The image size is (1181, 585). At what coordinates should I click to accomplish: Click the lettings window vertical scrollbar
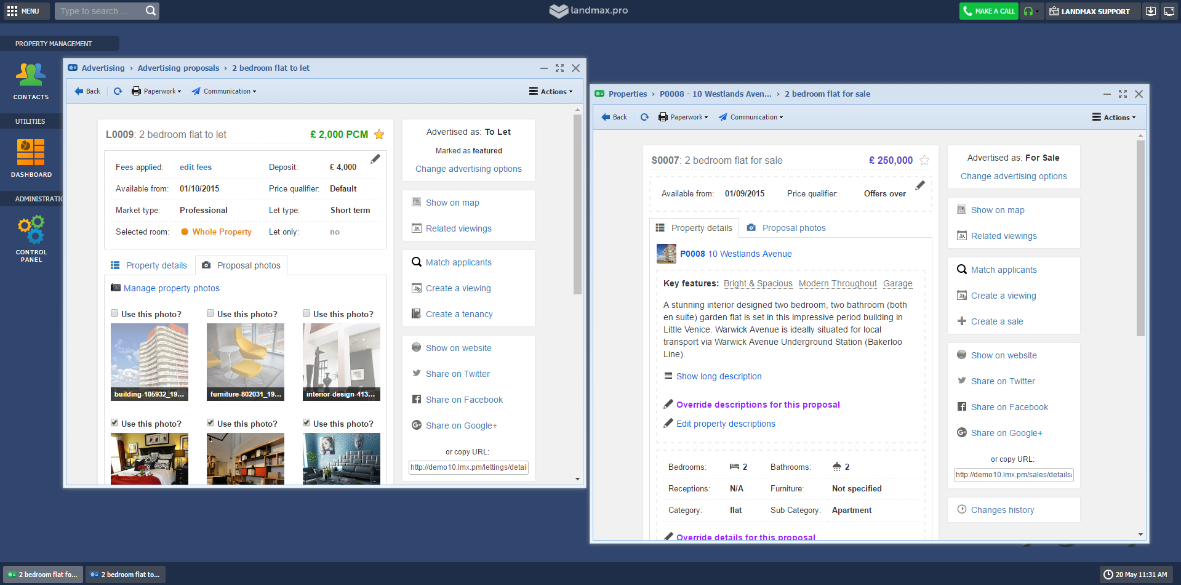(x=577, y=204)
